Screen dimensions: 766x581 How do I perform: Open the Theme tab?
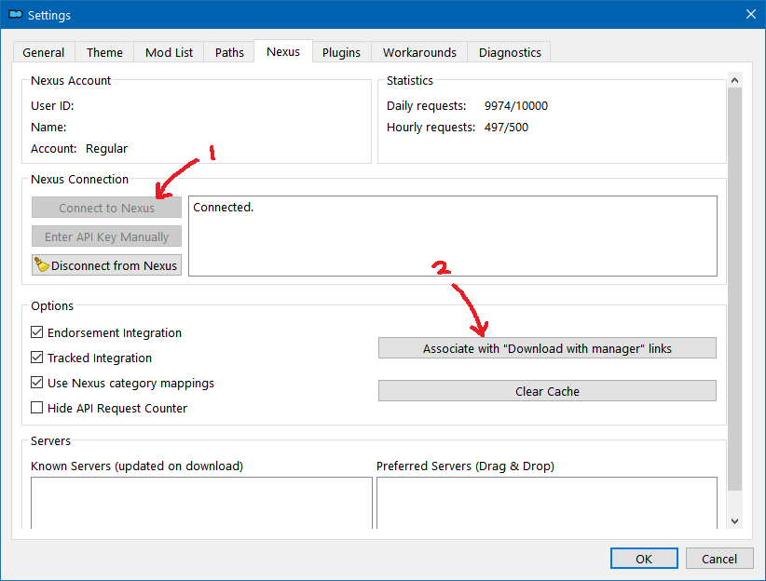point(104,52)
